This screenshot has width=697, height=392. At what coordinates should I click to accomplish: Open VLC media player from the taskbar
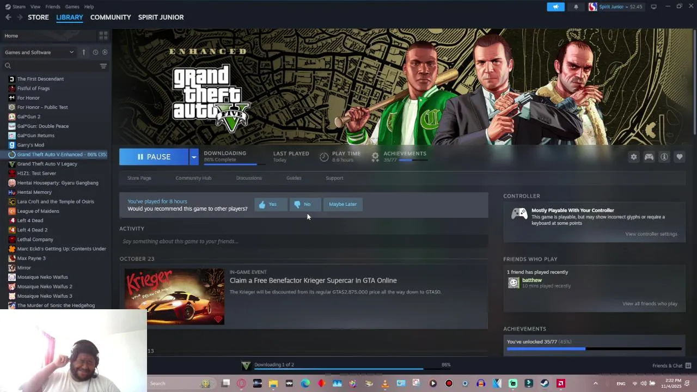coord(385,383)
